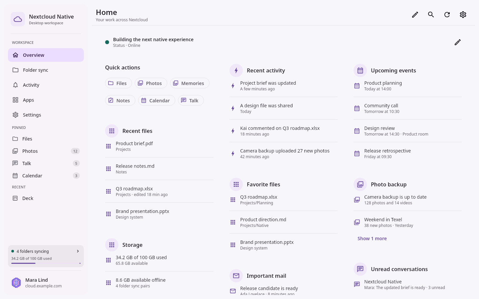Open Camera backup uploaded 27 new photos
Image resolution: width=479 pixels, height=299 pixels.
283,153
